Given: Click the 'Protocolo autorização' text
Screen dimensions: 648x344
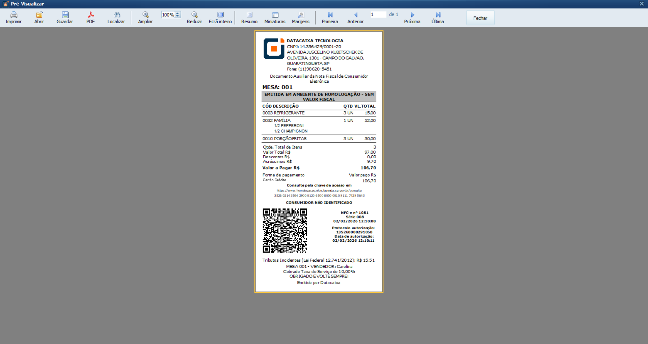Looking at the screenshot, I should pos(353,228).
